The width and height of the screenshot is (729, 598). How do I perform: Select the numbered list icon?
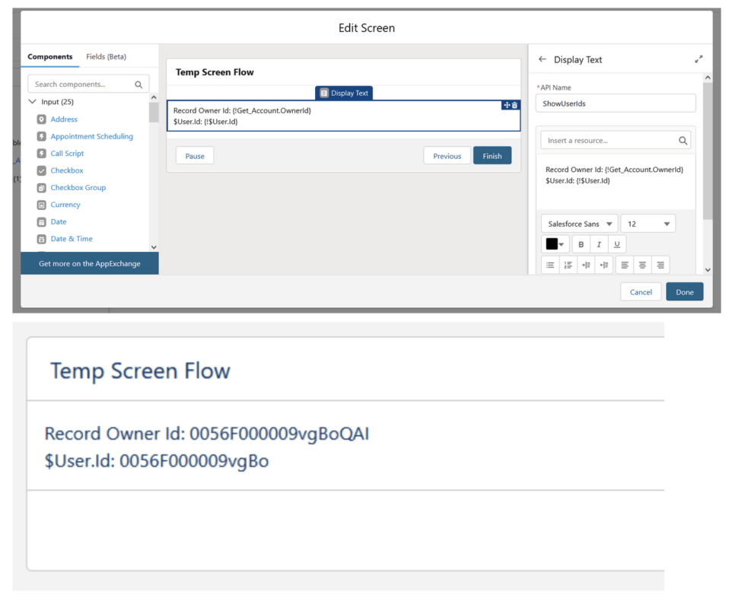[568, 264]
